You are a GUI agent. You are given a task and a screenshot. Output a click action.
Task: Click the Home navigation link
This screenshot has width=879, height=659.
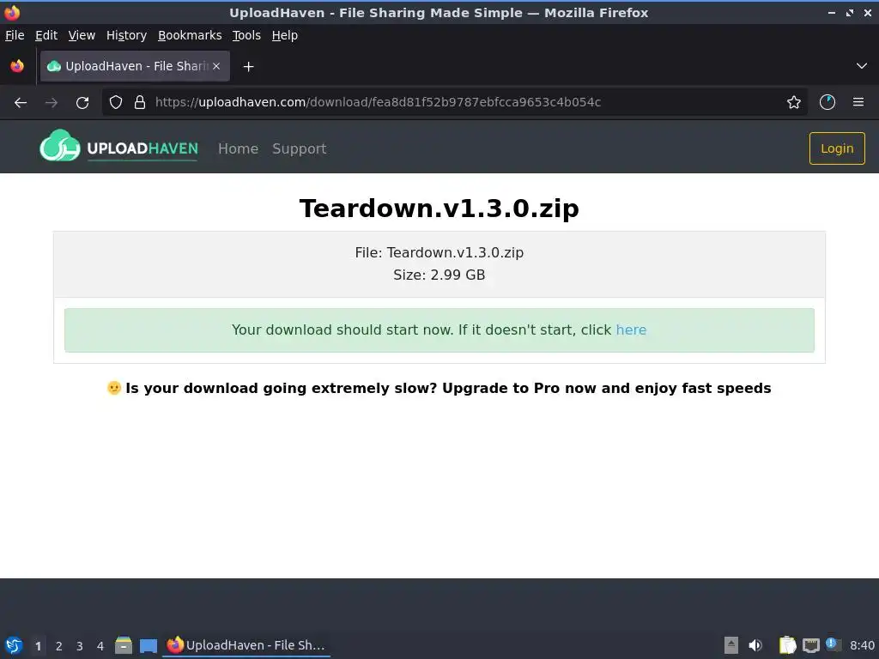pyautogui.click(x=239, y=148)
